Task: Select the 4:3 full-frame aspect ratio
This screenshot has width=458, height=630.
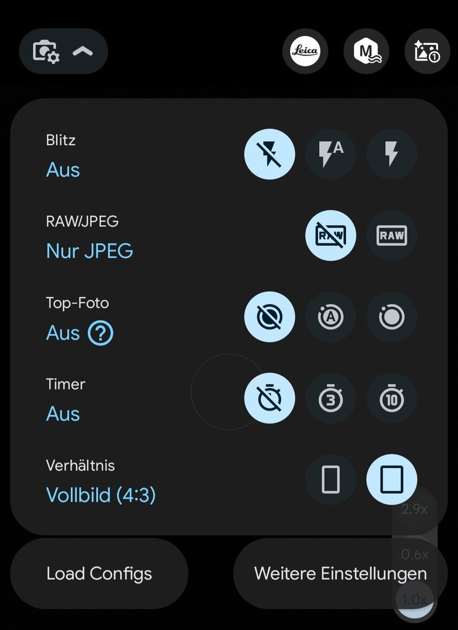Action: [x=391, y=480]
